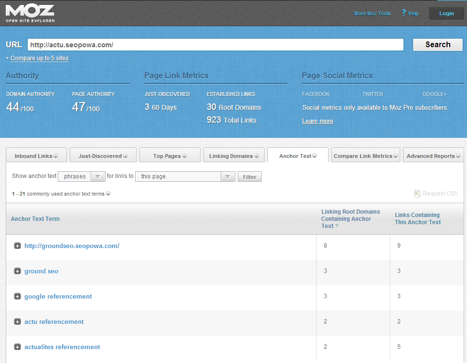Expand the actualites referencement row
Screen dimensions: 467x363
tap(17, 347)
